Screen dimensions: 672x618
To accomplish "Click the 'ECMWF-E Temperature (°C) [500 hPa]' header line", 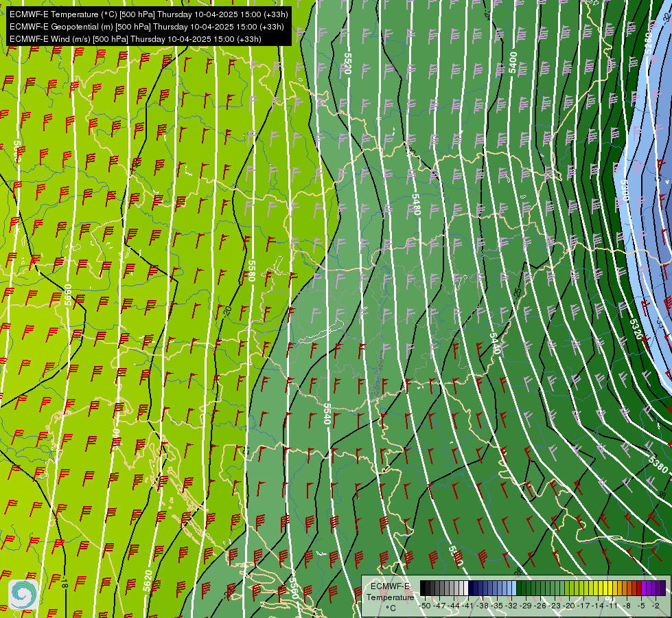I will coord(148,14).
